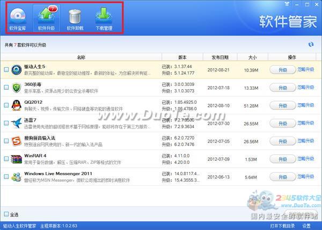The image size is (322, 230).
Task: Click the 2012-08-21 release date cell
Action: 218,70
